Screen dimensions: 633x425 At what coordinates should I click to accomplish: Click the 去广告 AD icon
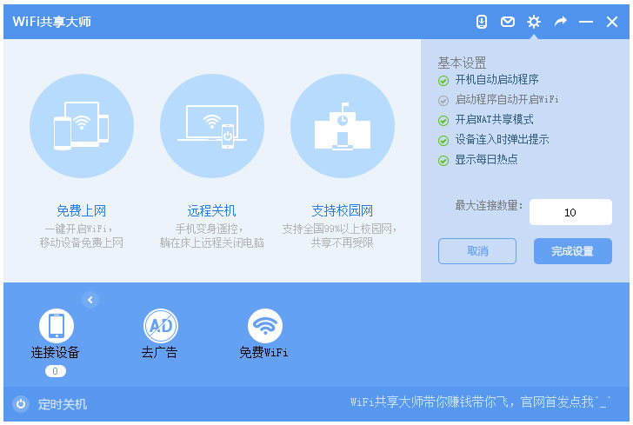click(161, 325)
